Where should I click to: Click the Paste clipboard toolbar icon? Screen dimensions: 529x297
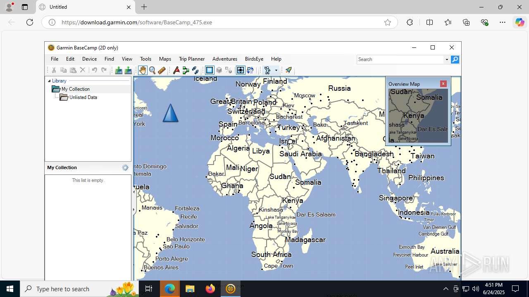pyautogui.click(x=73, y=70)
